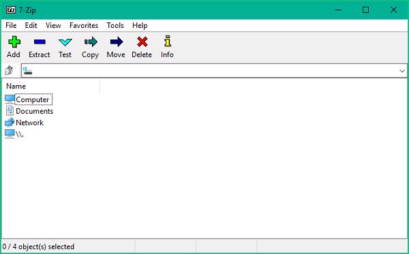409x254 pixels.
Task: Minimize the 7-Zip window
Action: tap(338, 10)
